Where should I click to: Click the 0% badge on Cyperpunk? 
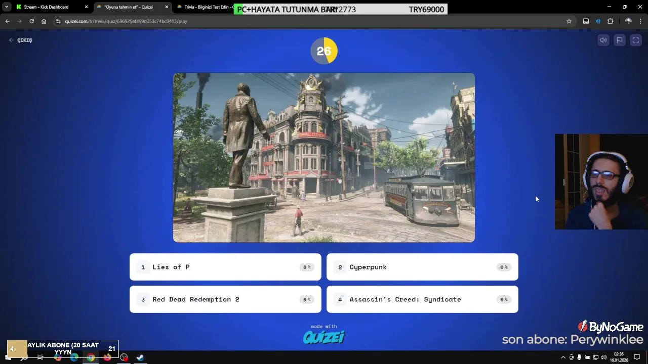coord(504,267)
